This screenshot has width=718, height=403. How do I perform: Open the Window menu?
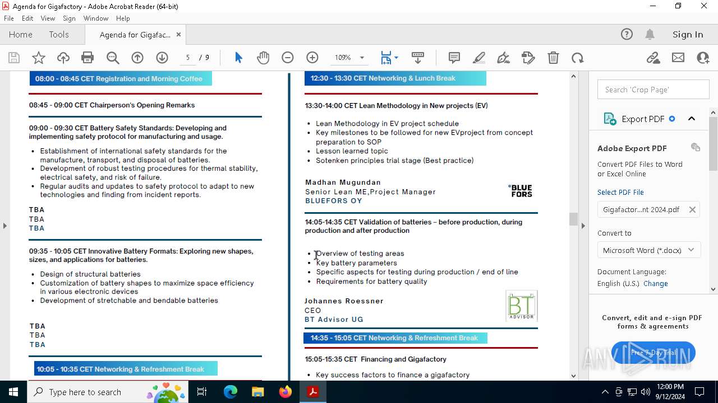tap(96, 18)
